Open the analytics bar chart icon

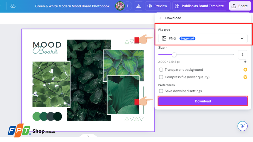point(139,6)
